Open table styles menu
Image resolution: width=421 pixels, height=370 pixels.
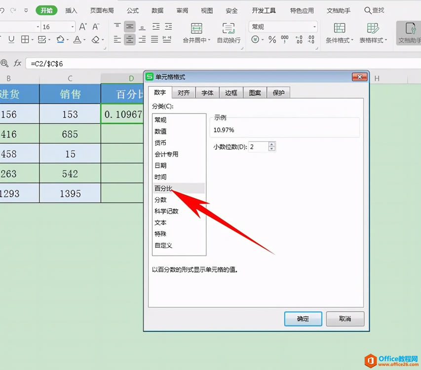(373, 33)
